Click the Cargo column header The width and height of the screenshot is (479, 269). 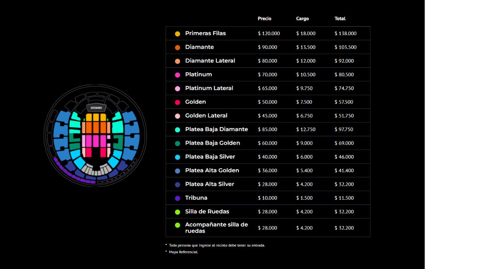pyautogui.click(x=302, y=19)
